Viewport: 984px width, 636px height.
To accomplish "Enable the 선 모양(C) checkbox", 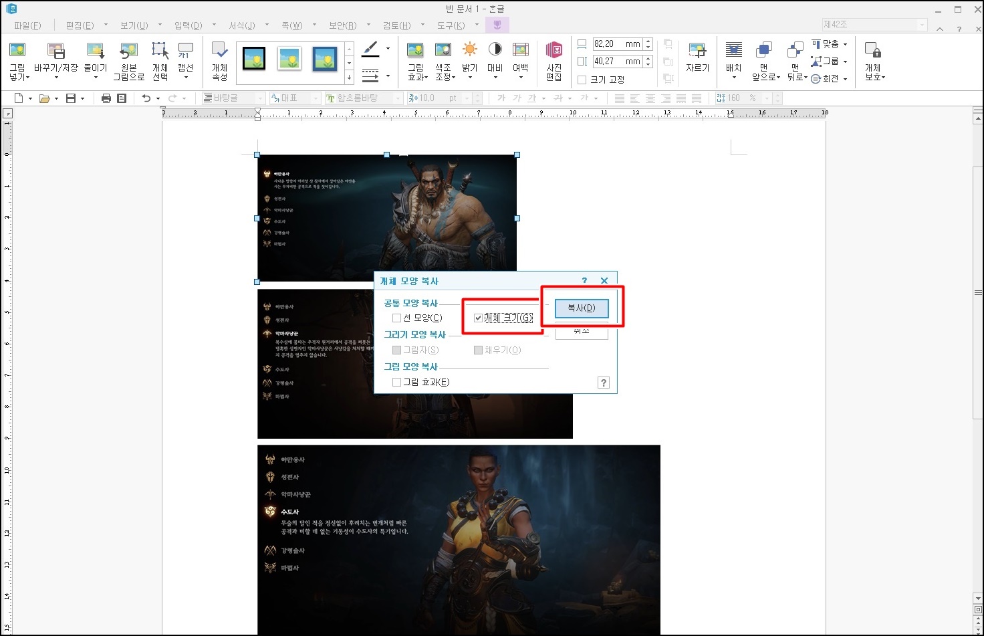I will pyautogui.click(x=396, y=318).
